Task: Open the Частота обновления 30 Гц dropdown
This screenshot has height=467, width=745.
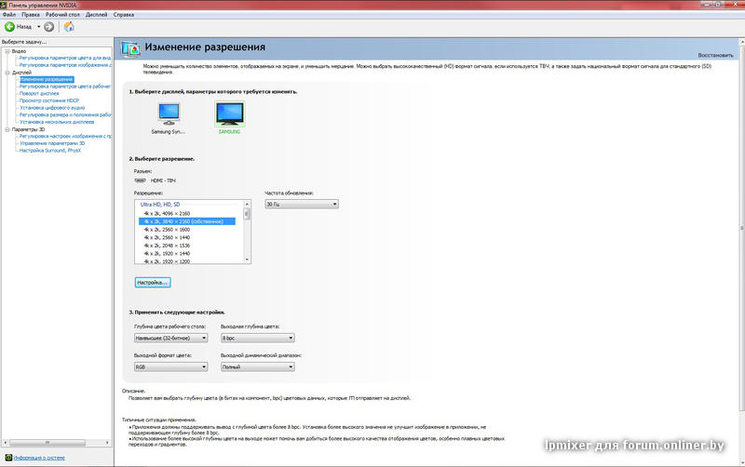Action: (x=302, y=204)
